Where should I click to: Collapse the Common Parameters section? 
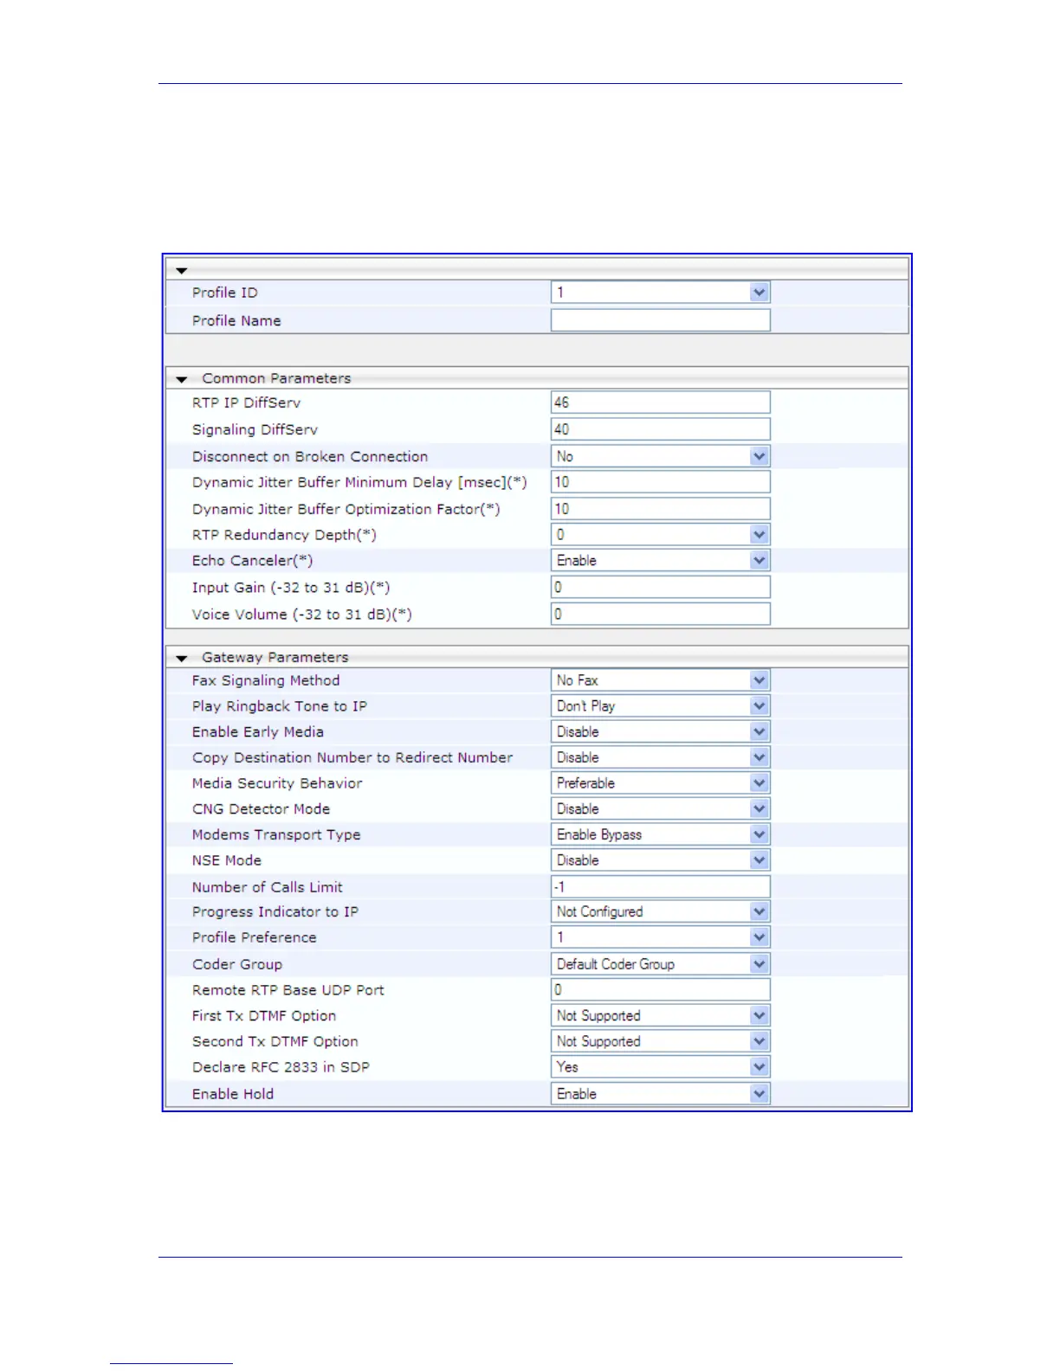[x=182, y=379]
